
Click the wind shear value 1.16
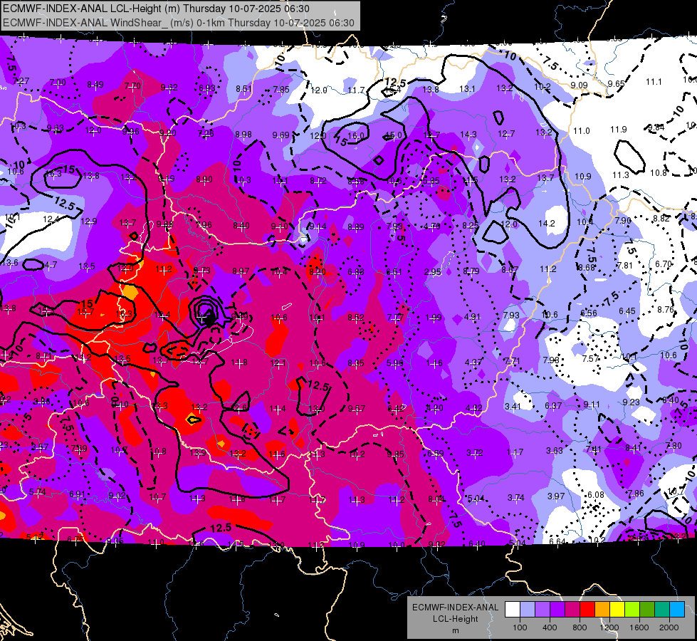click(x=434, y=363)
